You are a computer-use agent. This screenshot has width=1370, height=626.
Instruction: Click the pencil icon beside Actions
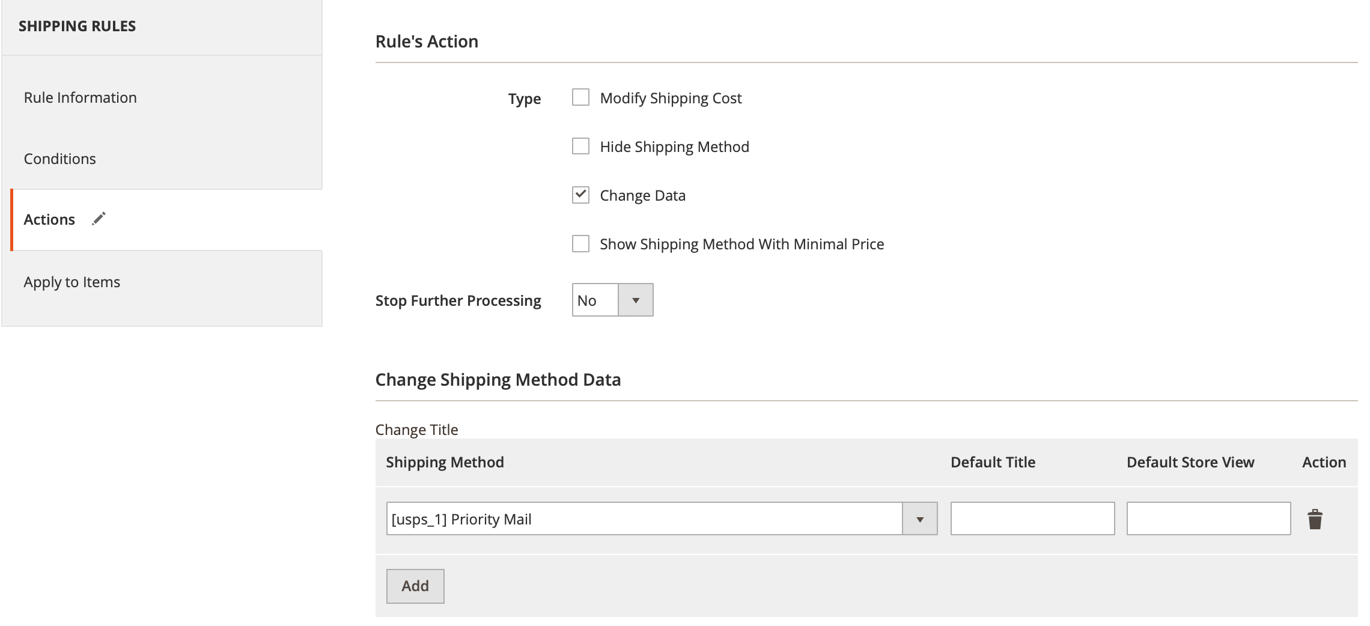pyautogui.click(x=99, y=219)
